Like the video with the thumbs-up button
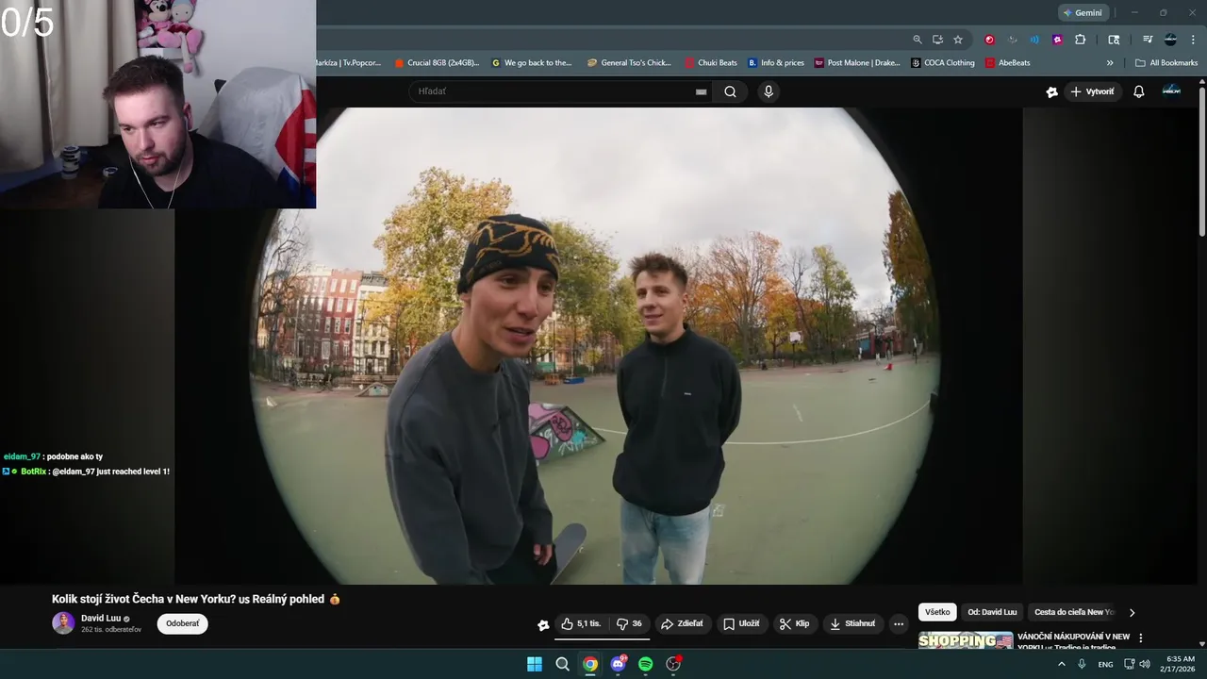This screenshot has width=1207, height=679. tap(580, 623)
